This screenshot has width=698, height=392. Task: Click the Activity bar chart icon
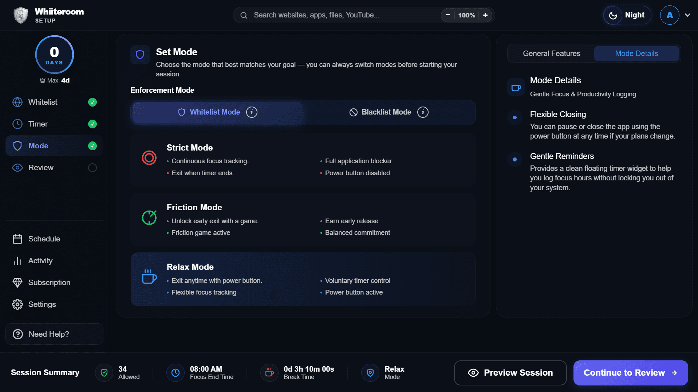17,261
